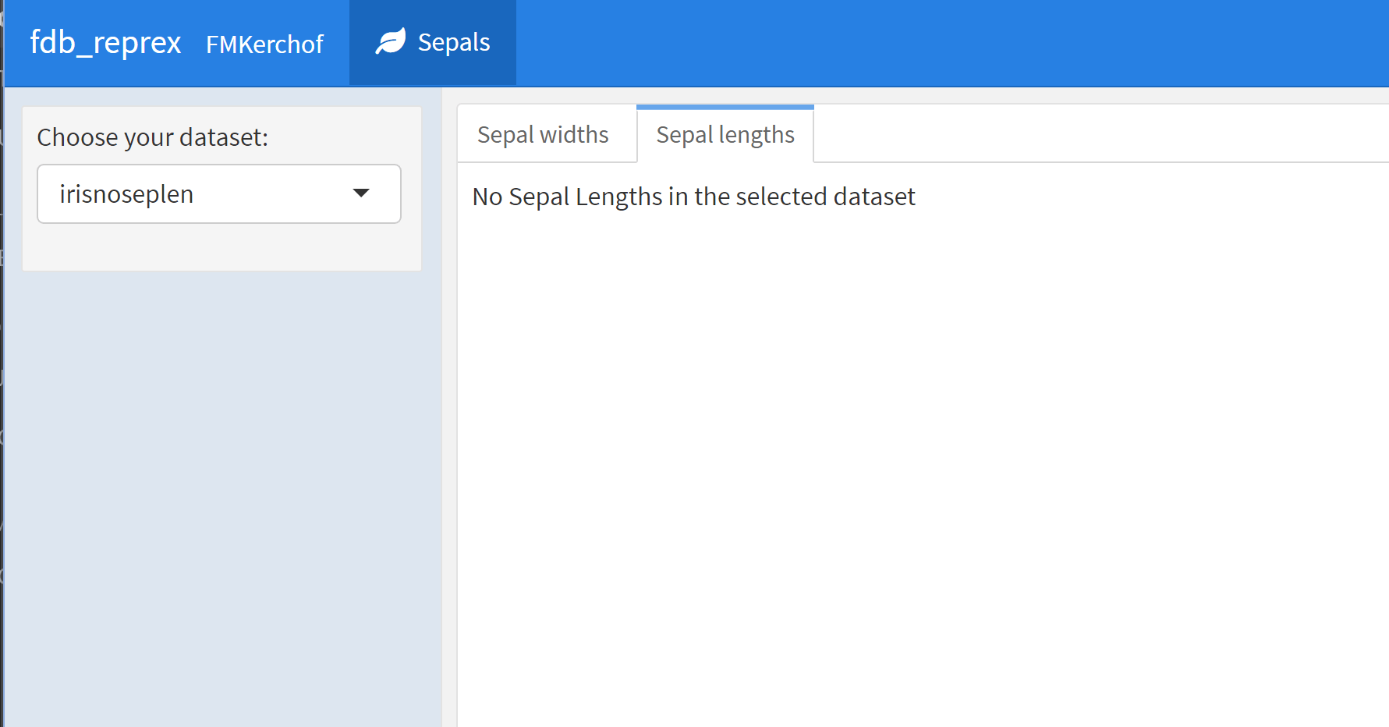Click the FMKerchof navbar item
The height and width of the screenshot is (727, 1389).
pos(264,44)
